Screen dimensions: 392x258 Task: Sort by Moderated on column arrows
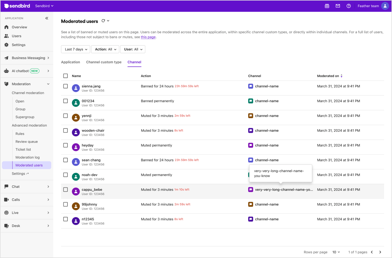341,76
